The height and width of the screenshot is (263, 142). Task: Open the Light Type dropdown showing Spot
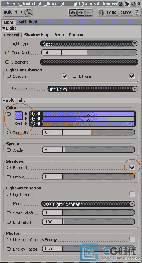coord(89,44)
